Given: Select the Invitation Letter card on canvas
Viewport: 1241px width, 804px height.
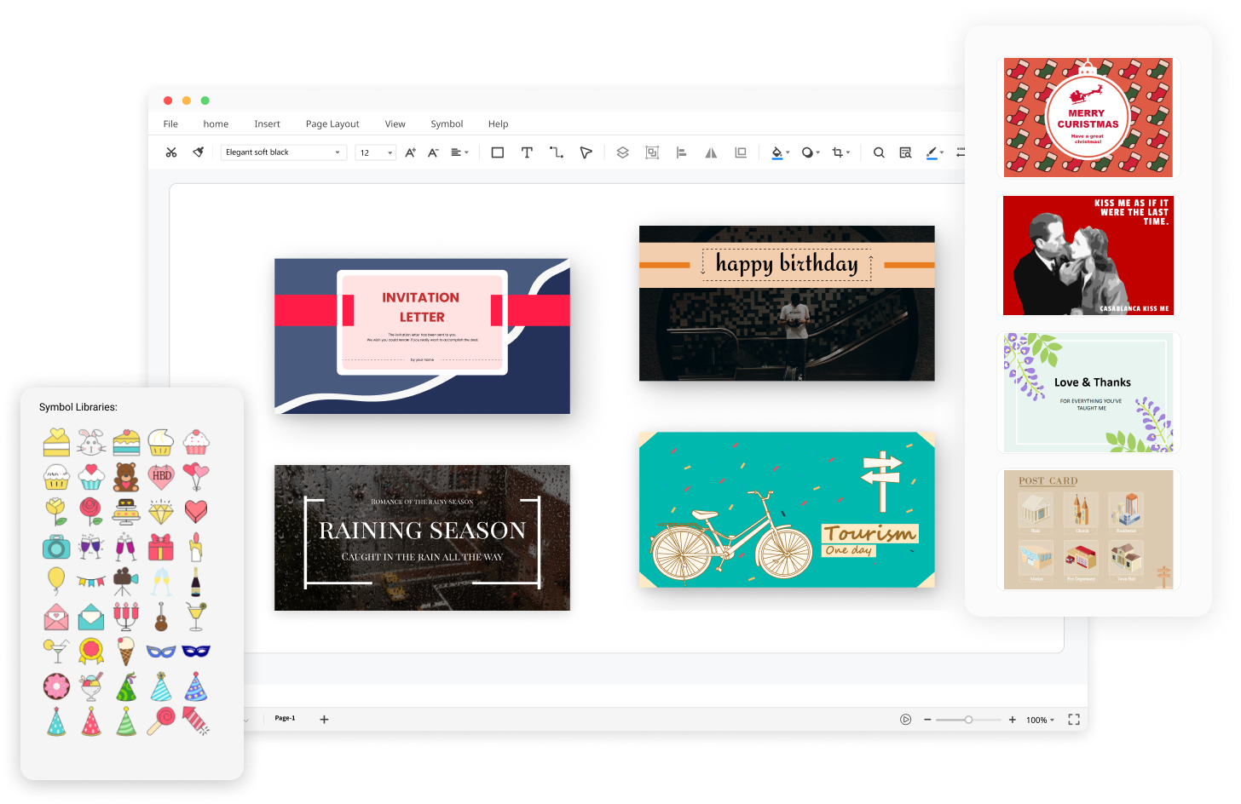Looking at the screenshot, I should click(422, 336).
